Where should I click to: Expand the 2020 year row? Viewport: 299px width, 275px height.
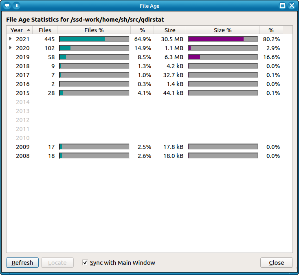10,48
